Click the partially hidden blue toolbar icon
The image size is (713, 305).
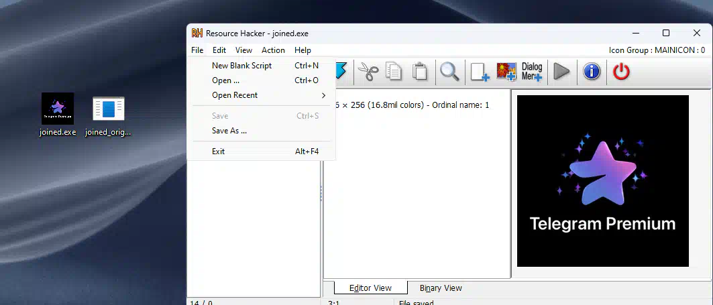[341, 72]
